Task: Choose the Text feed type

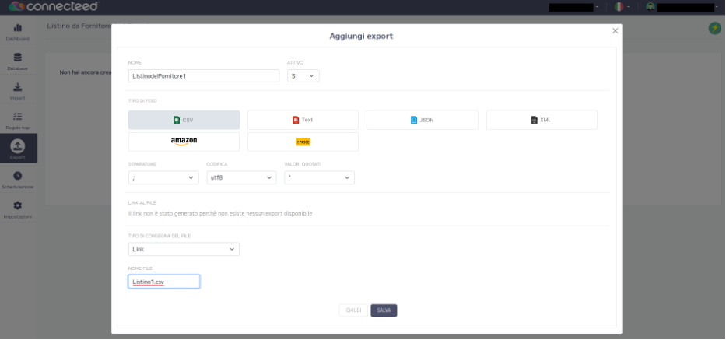Action: (x=303, y=120)
